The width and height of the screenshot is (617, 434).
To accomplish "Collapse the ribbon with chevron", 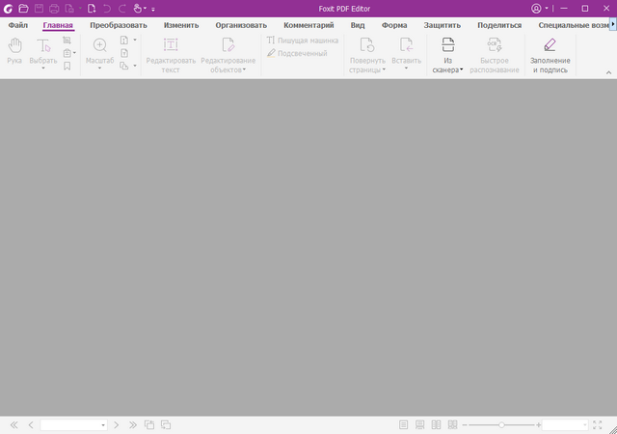I will (607, 72).
